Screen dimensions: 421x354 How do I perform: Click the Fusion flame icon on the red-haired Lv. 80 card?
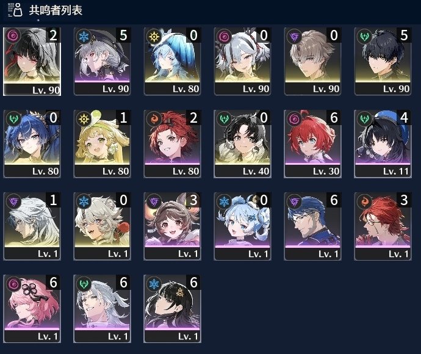tap(154, 119)
